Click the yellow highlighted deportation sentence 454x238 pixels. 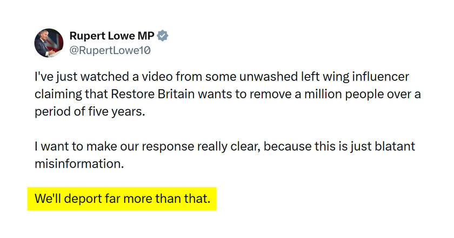click(122, 199)
